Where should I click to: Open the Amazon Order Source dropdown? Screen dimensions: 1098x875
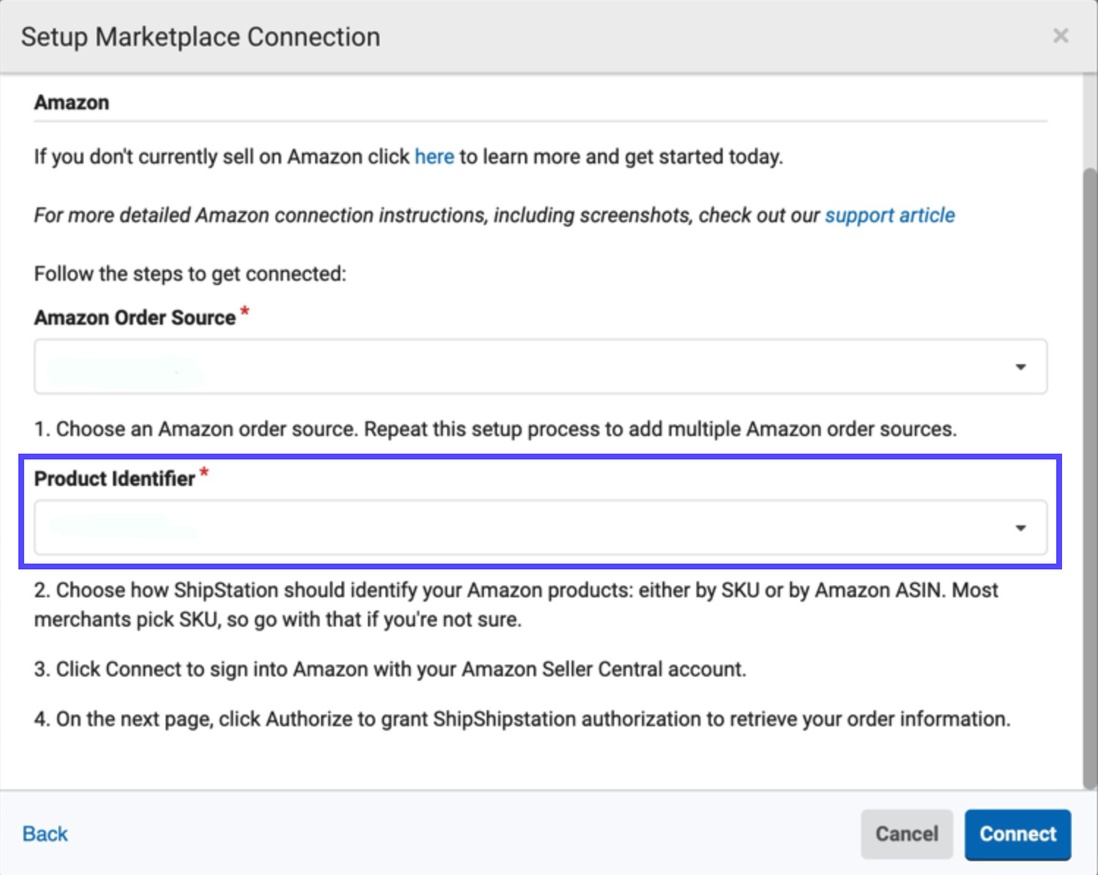coord(540,366)
